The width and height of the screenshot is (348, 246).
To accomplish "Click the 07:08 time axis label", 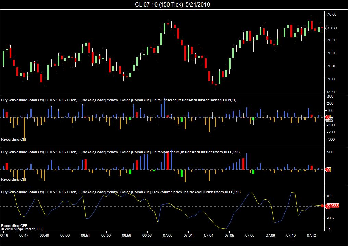I will (x=271, y=235).
